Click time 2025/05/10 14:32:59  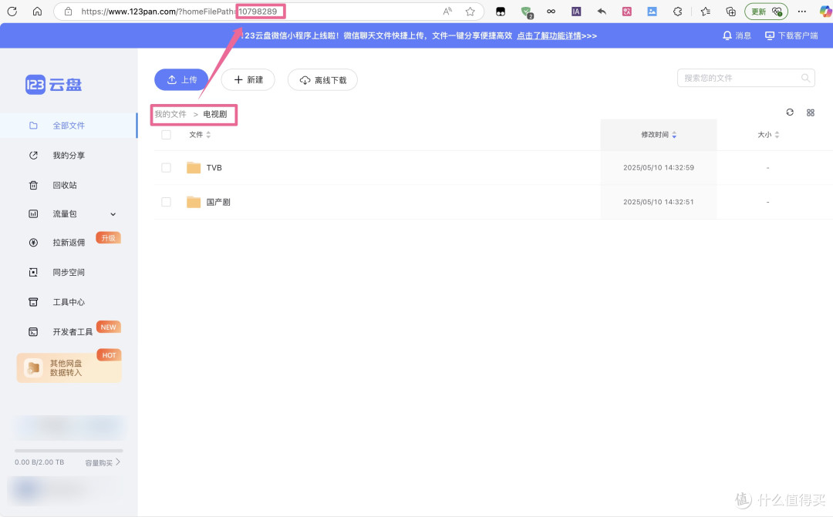(x=659, y=168)
